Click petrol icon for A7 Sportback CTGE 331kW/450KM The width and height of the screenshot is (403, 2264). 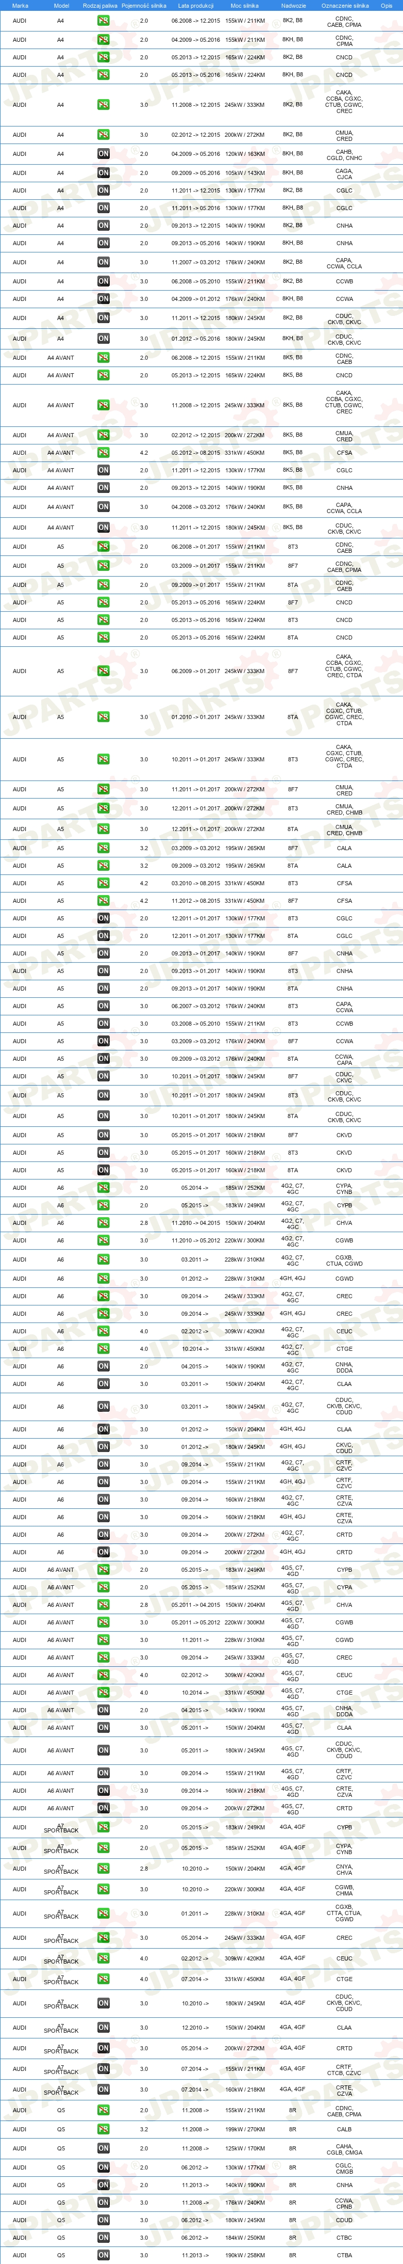[104, 1979]
